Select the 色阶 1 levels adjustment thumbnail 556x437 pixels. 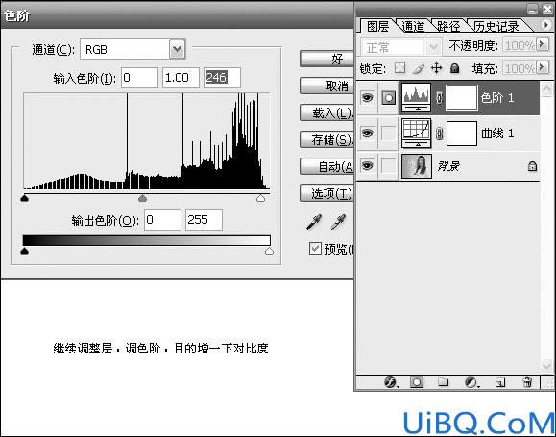pos(417,98)
